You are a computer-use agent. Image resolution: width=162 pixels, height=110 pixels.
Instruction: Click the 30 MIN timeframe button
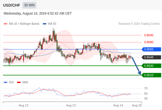[x=29, y=5]
